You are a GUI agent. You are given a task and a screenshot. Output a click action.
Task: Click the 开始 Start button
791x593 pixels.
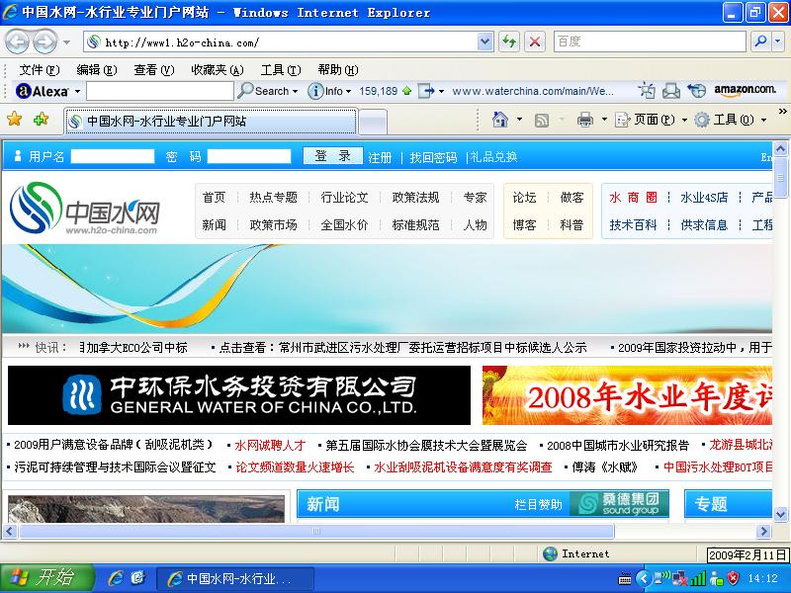pos(46,578)
